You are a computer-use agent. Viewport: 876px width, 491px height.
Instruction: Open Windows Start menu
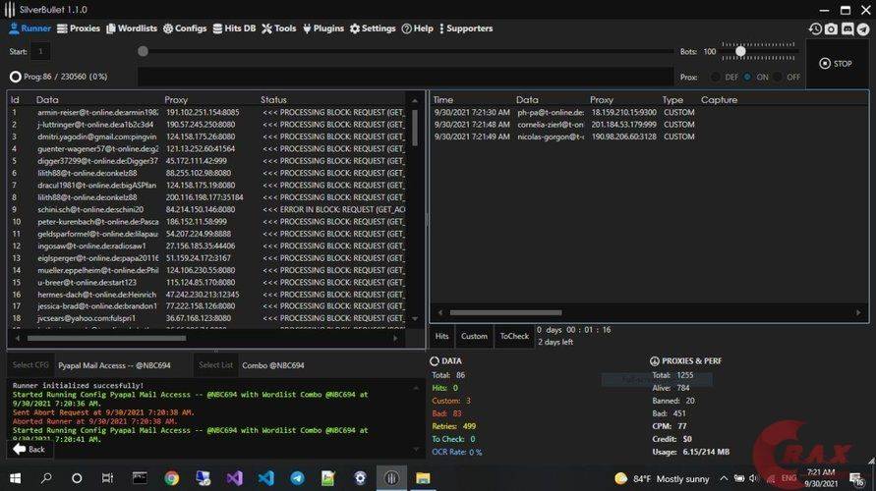[x=15, y=478]
